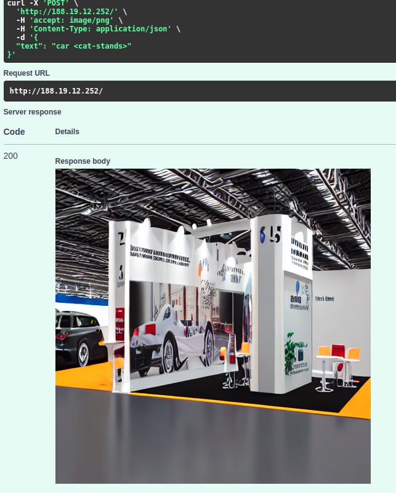Click the "Code" column header

[x=14, y=132]
